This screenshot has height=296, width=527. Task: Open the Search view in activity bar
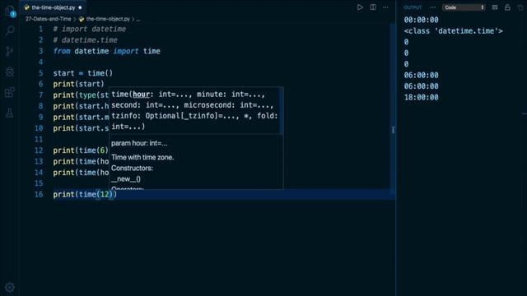(10, 31)
